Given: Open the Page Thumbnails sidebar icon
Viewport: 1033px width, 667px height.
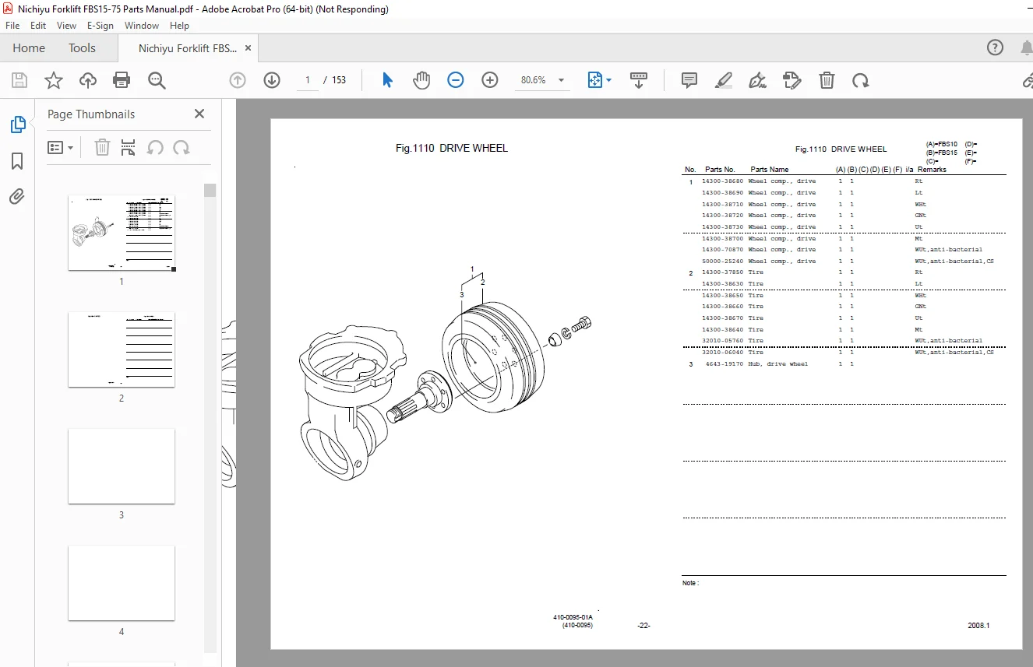Looking at the screenshot, I should click(x=17, y=125).
